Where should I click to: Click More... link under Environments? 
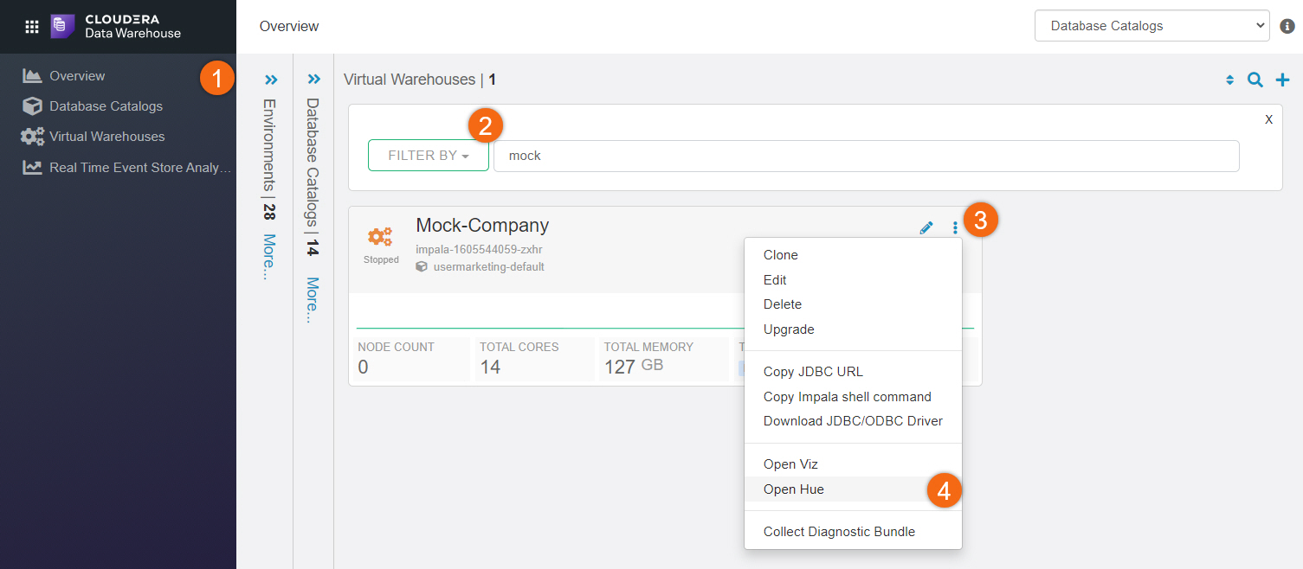click(x=270, y=257)
